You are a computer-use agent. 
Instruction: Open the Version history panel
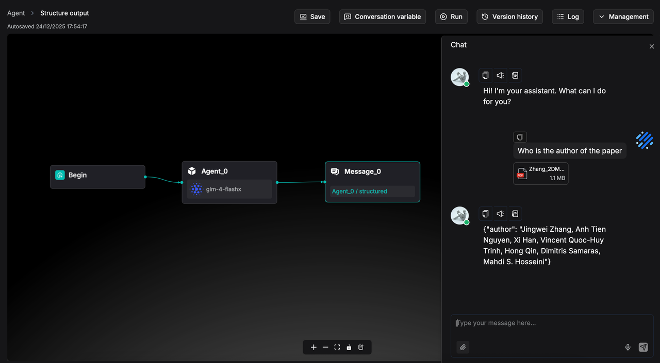pos(509,16)
